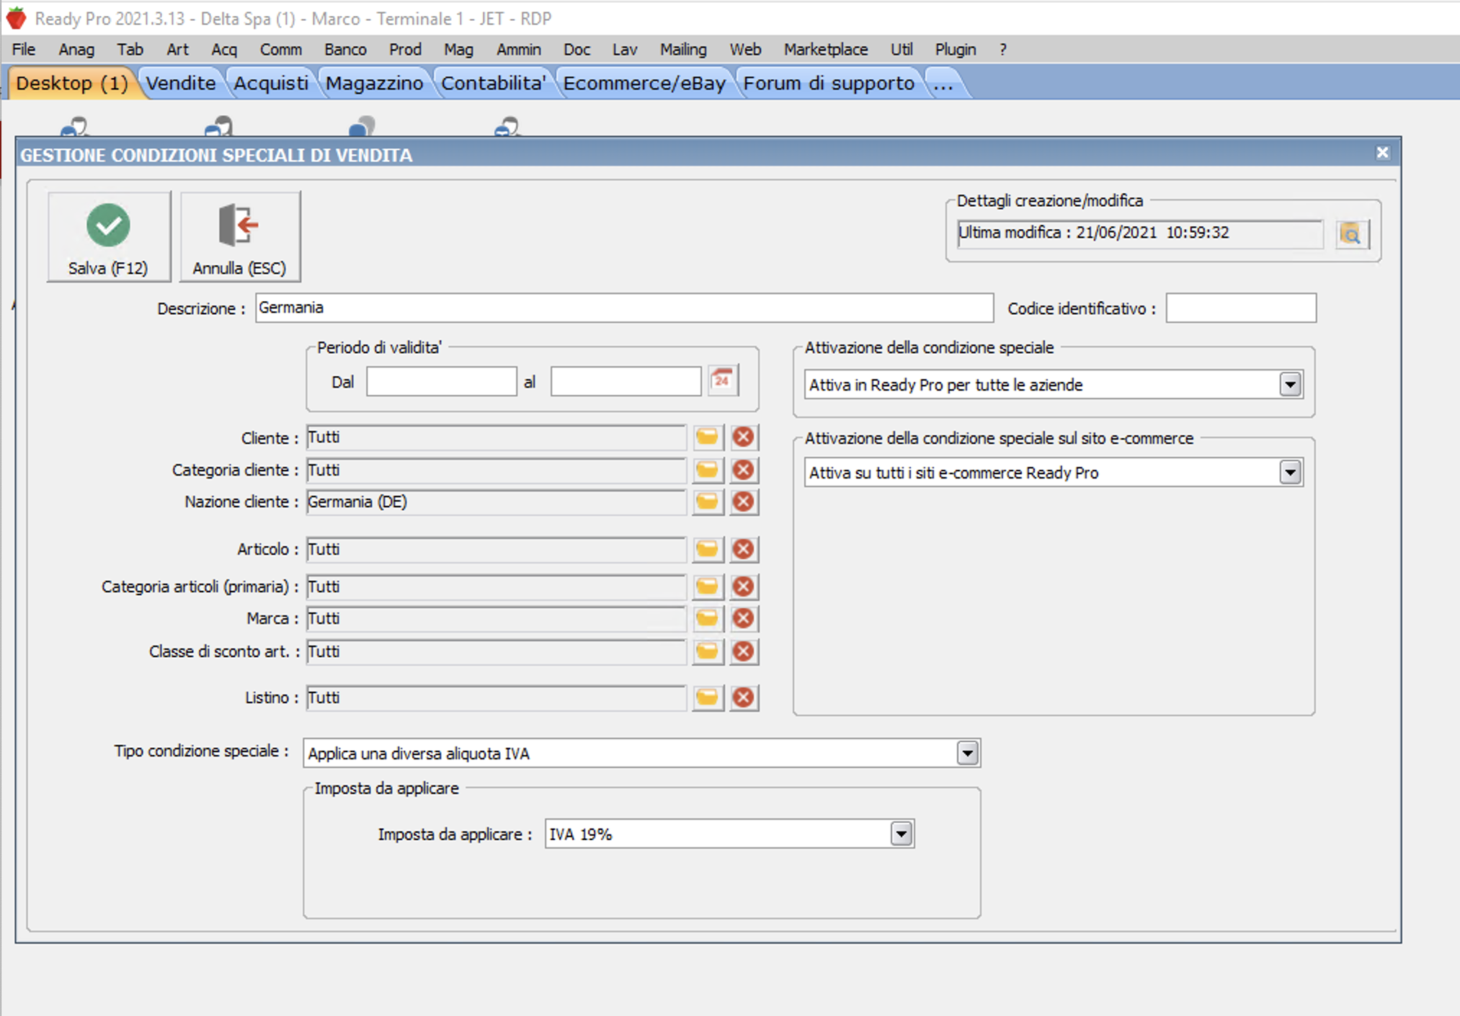
Task: Open folder picker for Listino field
Action: tap(708, 698)
